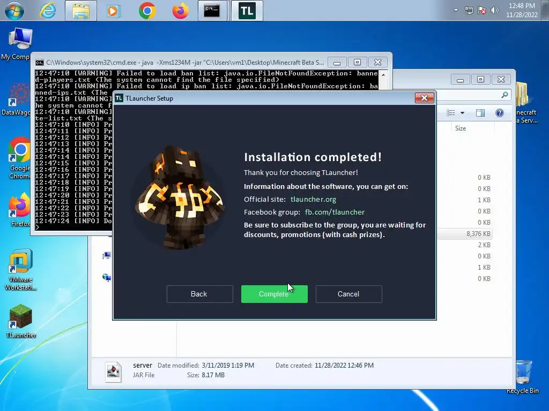The height and width of the screenshot is (411, 549).
Task: Click the cmd.exe title bar icon
Action: (x=40, y=63)
